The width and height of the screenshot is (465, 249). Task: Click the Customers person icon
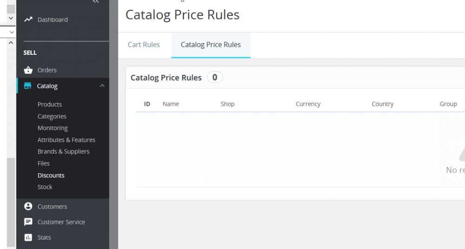(28, 206)
